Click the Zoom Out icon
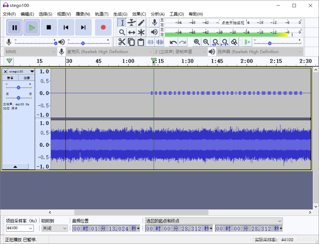 [x=206, y=42]
